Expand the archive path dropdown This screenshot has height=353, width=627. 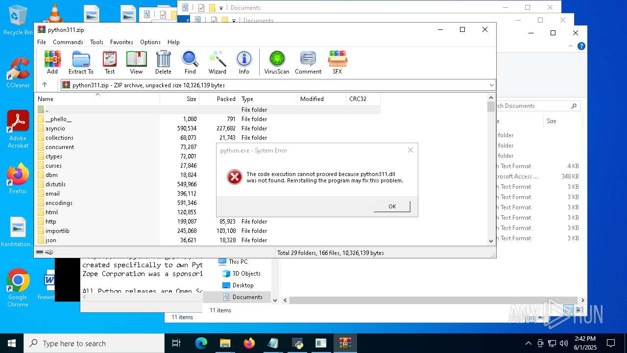491,85
